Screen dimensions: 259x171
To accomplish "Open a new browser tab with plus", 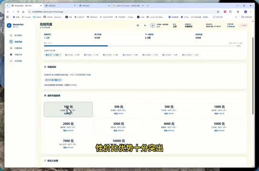I will tap(148, 6).
